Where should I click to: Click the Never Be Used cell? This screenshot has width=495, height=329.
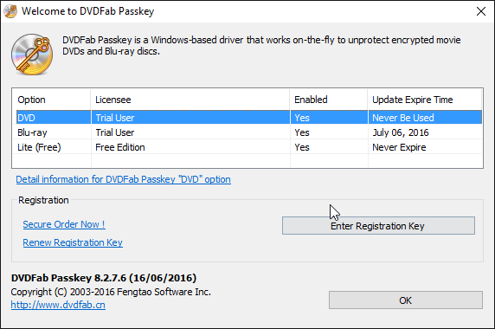point(402,118)
